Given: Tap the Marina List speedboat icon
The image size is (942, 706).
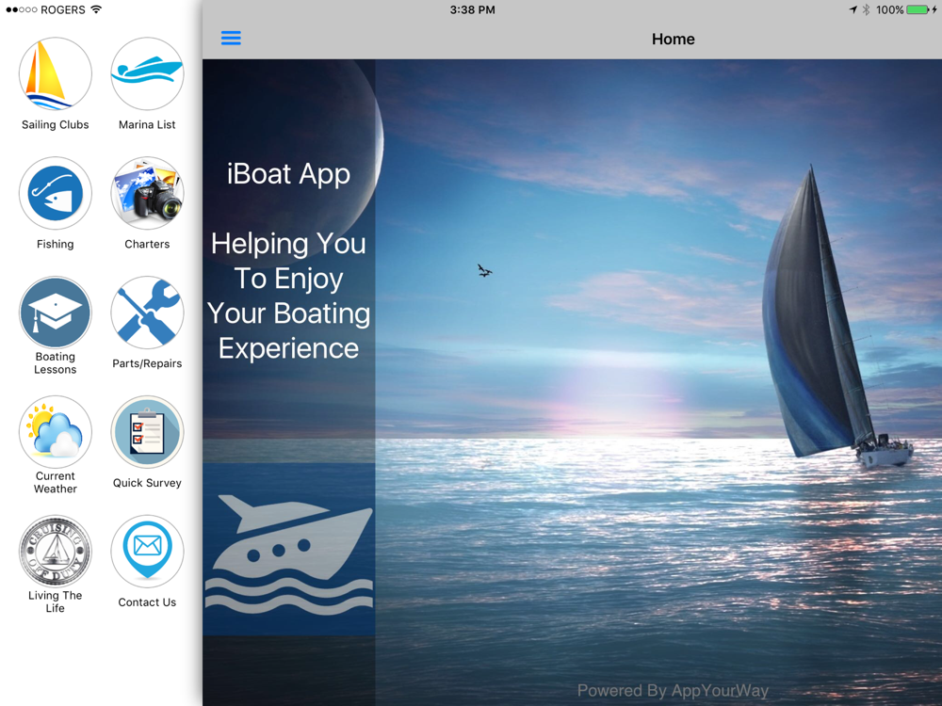Looking at the screenshot, I should [147, 74].
